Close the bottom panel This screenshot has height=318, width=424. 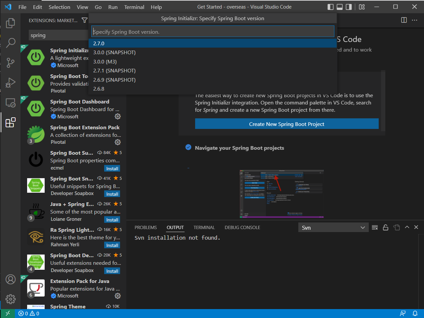coord(416,227)
